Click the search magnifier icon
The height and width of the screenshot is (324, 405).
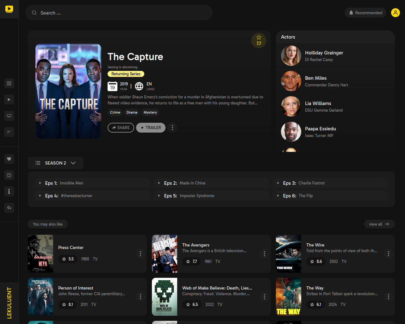(x=34, y=13)
